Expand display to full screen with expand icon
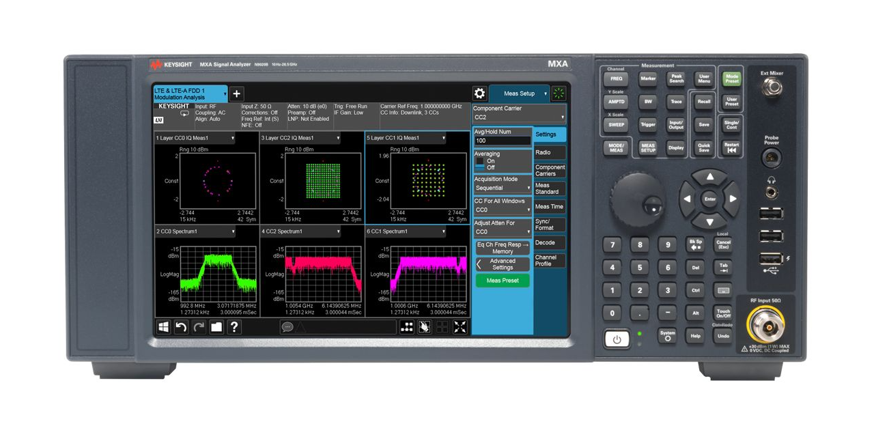 [x=458, y=327]
